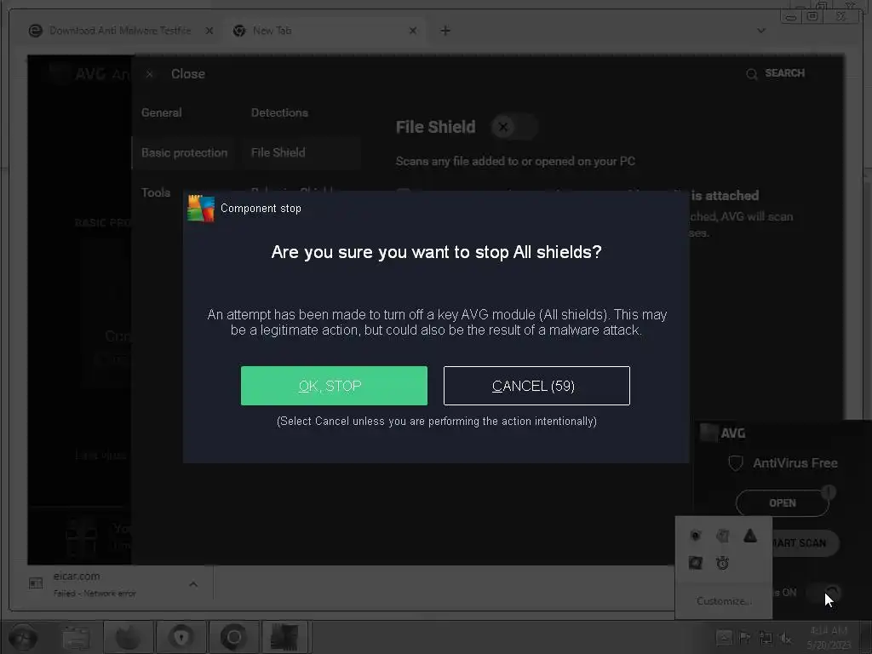
Task: Click the warning triangle icon in hidden icons popup
Action: pyautogui.click(x=750, y=536)
